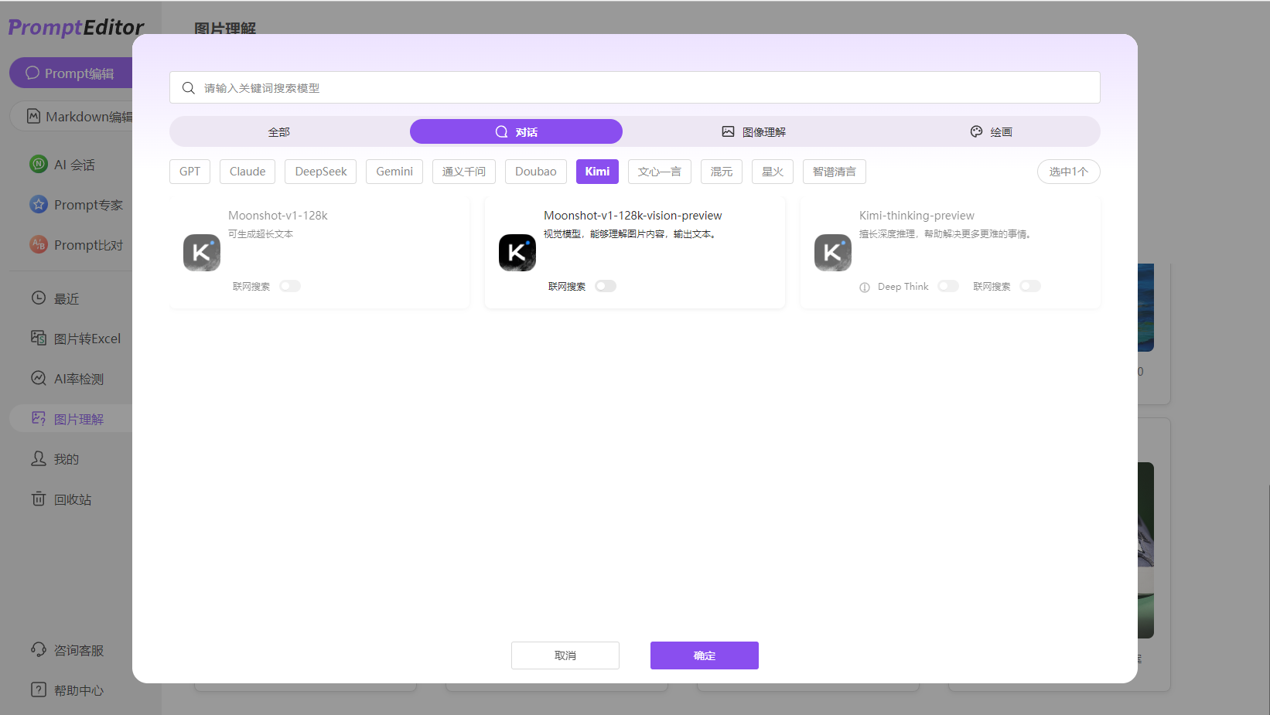The width and height of the screenshot is (1270, 715).
Task: Switch to the 全部 tab
Action: (279, 131)
